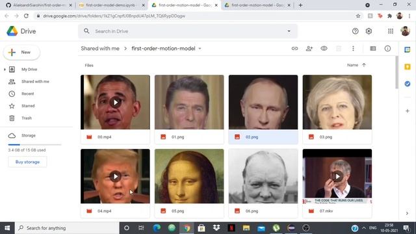Click the page vertical scrollbar
Screen dimensions: 416x234
(396, 72)
